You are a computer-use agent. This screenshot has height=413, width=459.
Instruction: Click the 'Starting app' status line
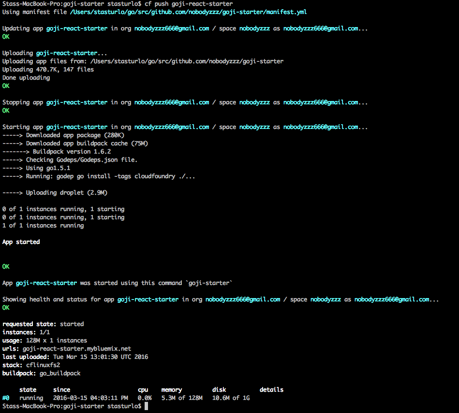185,127
